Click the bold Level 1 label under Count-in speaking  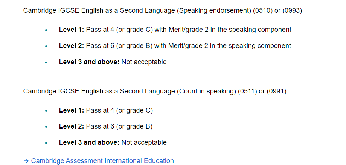72,110
